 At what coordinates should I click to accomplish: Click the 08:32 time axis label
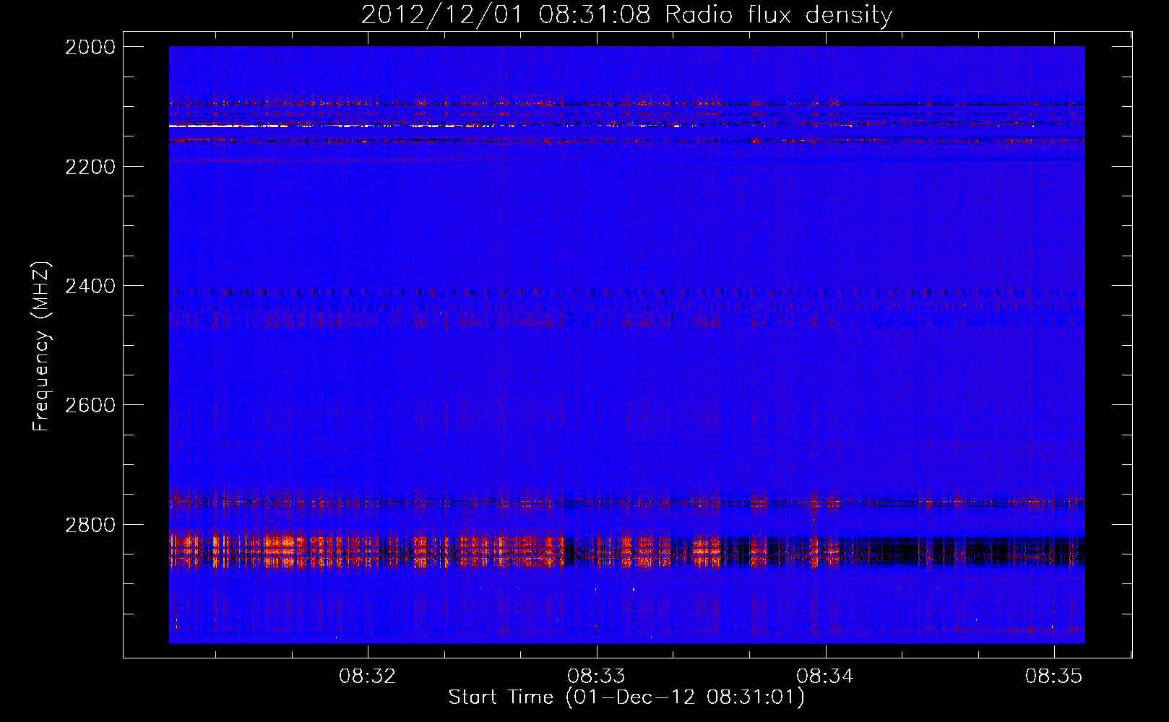click(368, 677)
